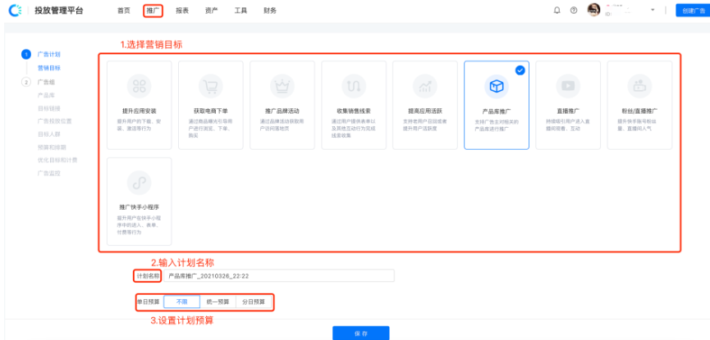The width and height of the screenshot is (710, 340).
Task: Select 统一预算 budget option
Action: coord(218,301)
